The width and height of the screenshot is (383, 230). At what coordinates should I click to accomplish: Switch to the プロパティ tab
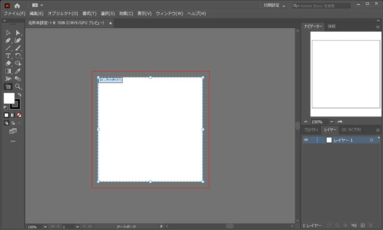pyautogui.click(x=311, y=130)
